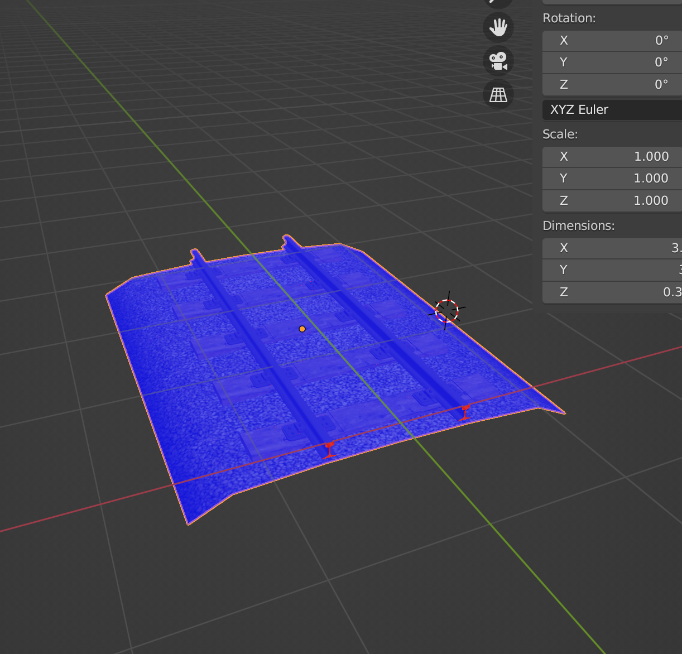
Task: Edit Rotation X field value
Action: (x=612, y=41)
